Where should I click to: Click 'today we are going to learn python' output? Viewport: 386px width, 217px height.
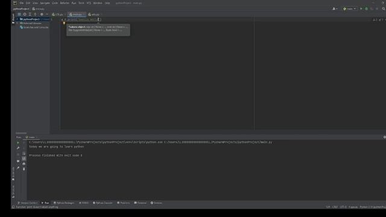click(56, 146)
